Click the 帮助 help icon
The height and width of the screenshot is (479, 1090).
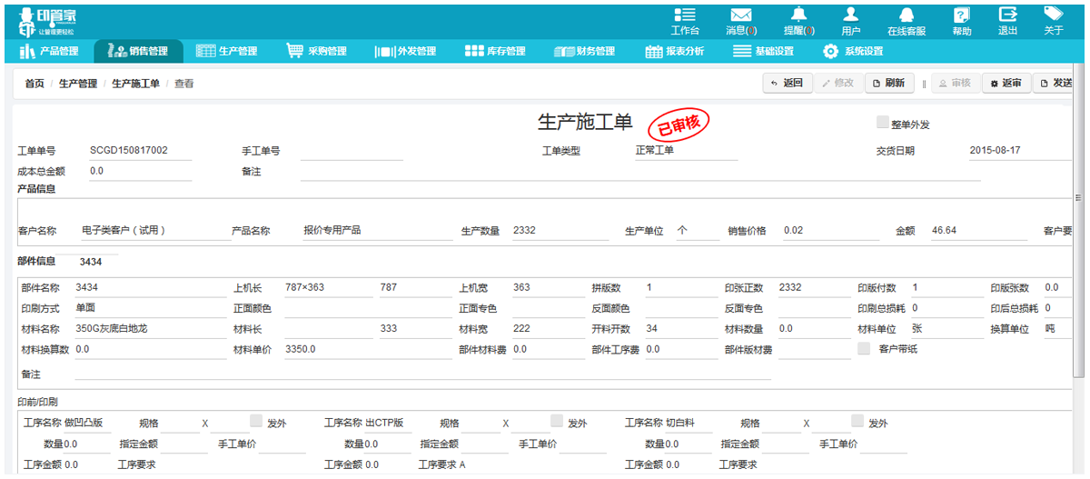click(961, 15)
